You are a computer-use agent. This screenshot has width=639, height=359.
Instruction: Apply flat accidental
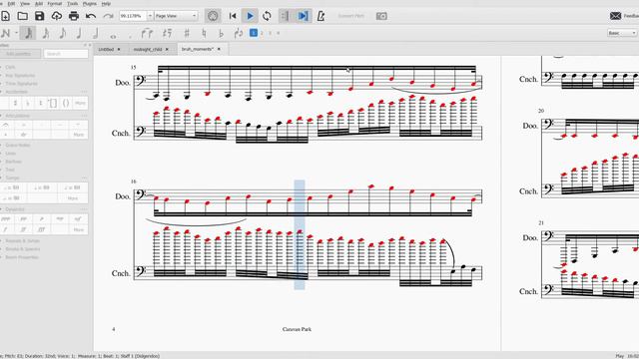(221, 33)
